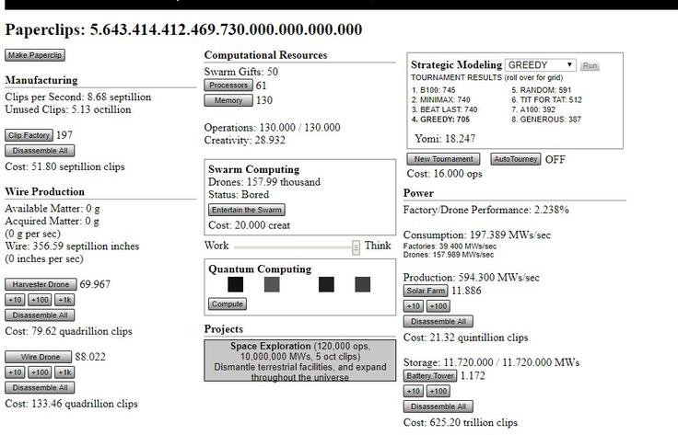Click the 'GENEROUS: 387' result
This screenshot has width=678, height=435.
(546, 120)
